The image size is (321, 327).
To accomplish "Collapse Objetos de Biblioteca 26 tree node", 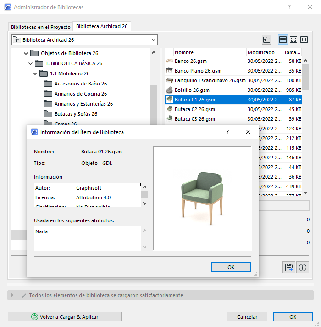I will click(26, 53).
